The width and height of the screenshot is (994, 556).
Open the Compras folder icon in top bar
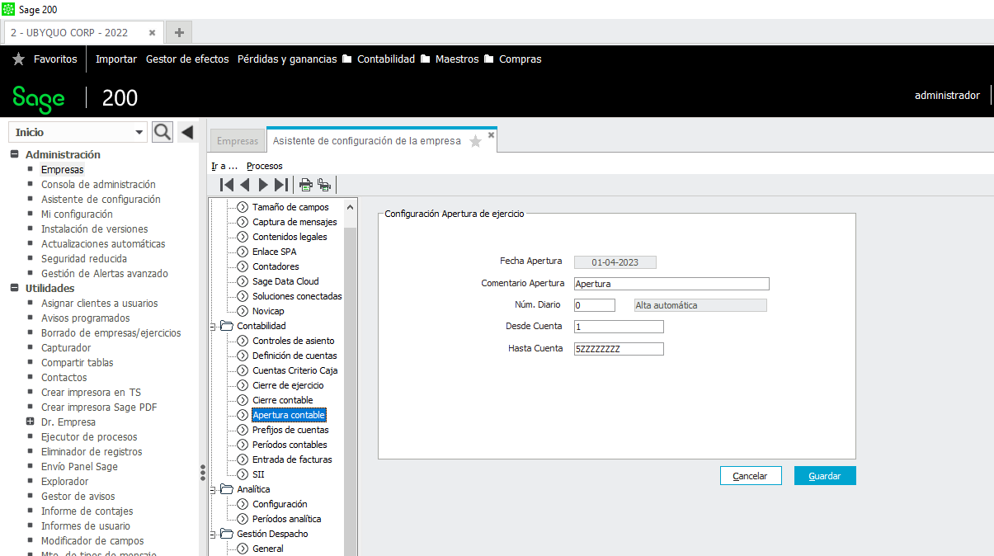click(x=489, y=59)
